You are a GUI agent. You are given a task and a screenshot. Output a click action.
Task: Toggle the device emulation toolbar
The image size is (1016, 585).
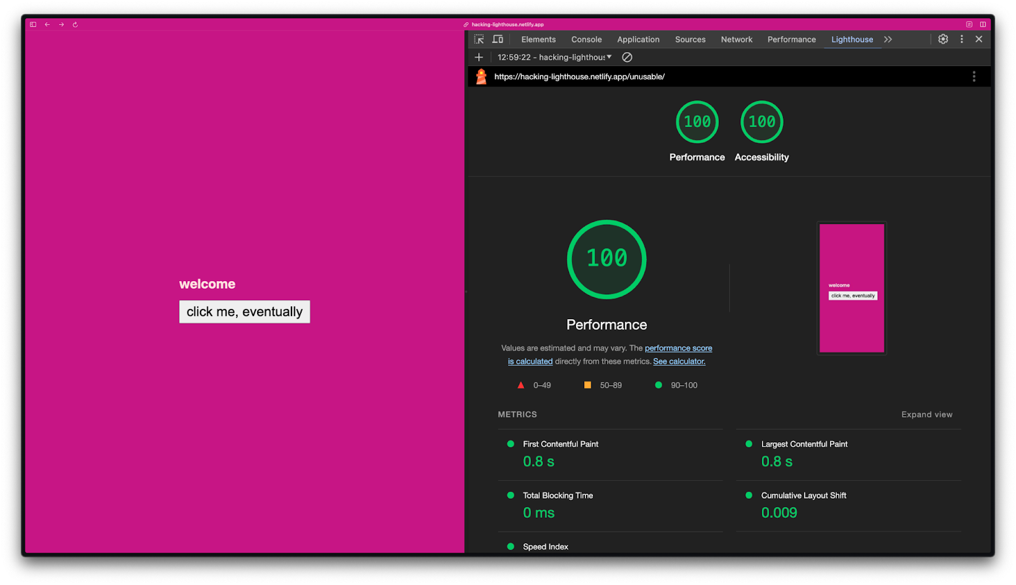point(498,39)
